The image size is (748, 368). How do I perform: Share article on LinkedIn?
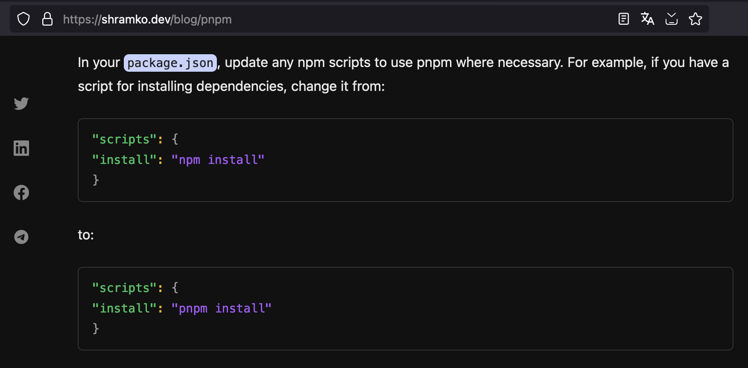21,148
